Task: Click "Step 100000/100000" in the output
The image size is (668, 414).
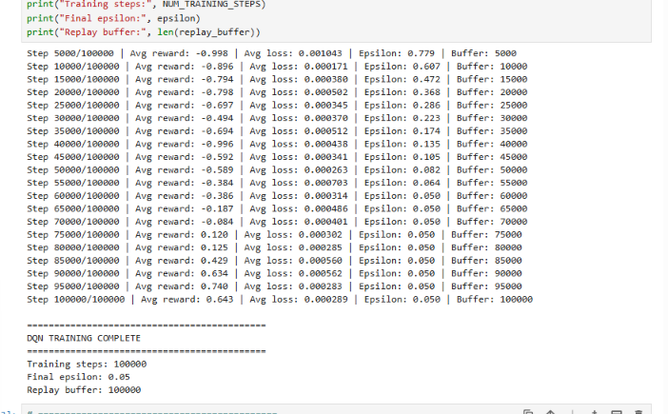Action: tap(76, 300)
